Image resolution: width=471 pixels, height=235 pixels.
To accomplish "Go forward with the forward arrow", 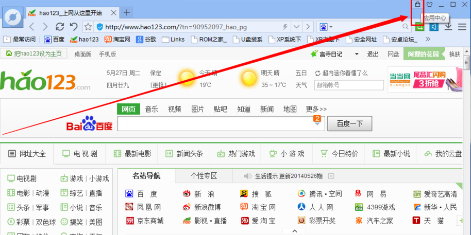I will [x=45, y=27].
